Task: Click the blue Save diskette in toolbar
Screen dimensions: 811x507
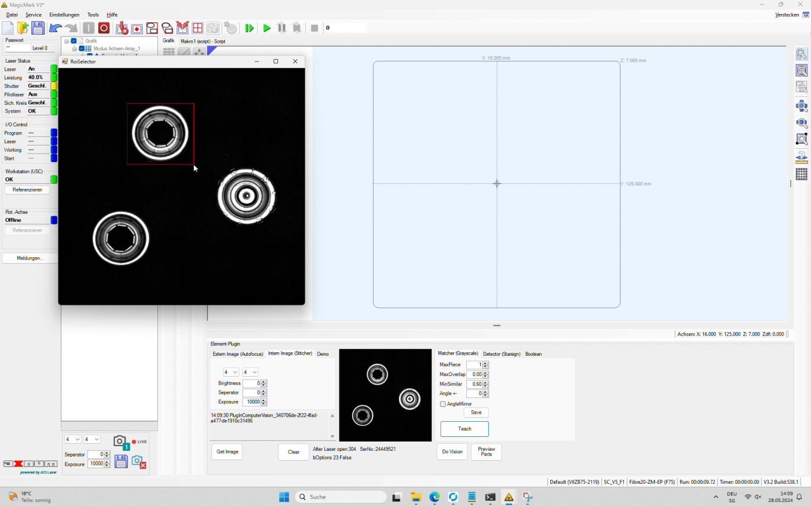Action: pyautogui.click(x=38, y=28)
